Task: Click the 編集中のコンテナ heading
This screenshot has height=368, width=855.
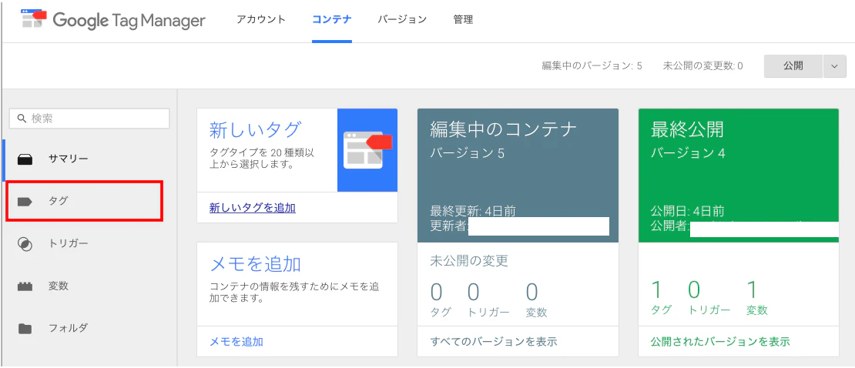Action: tap(503, 130)
